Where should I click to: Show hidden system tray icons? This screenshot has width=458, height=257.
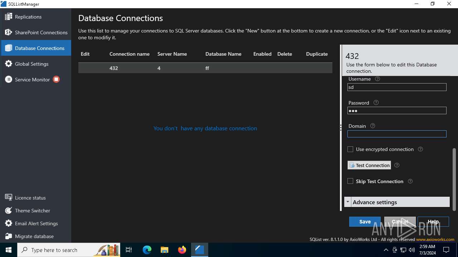click(386, 250)
